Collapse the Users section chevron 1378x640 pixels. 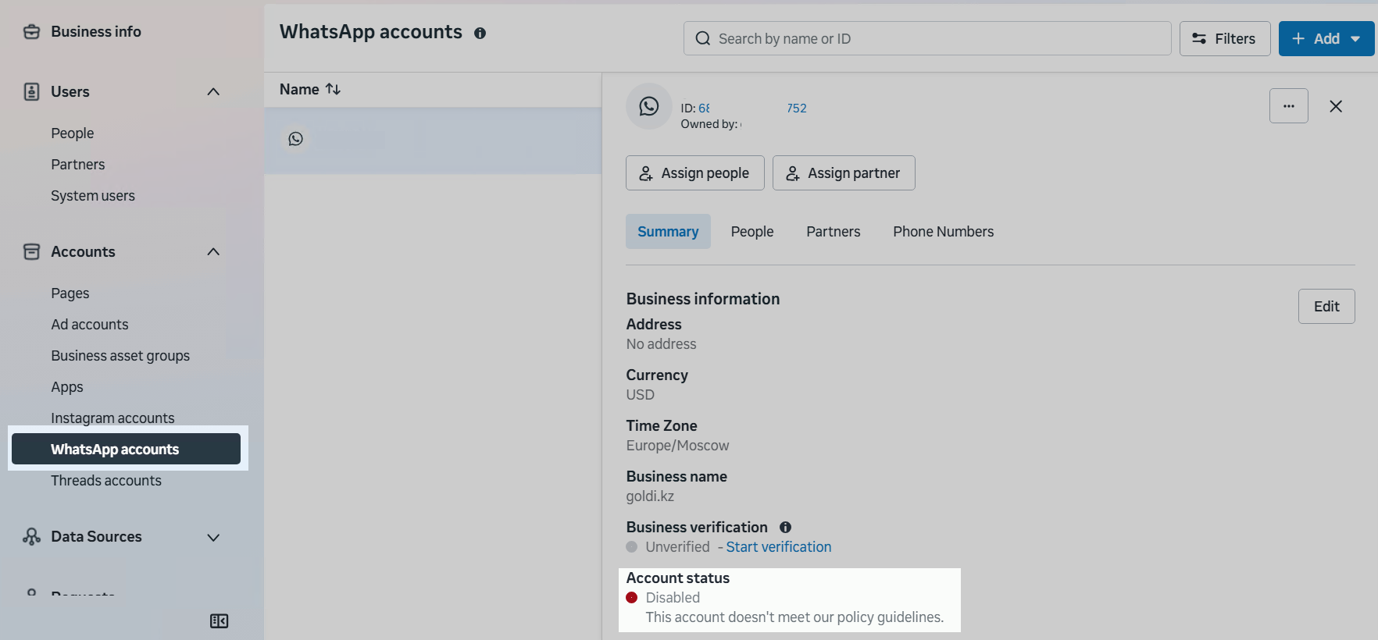tap(213, 92)
